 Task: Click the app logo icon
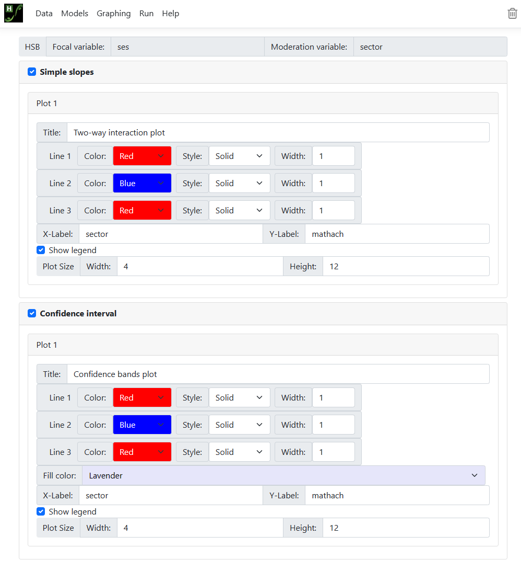(x=14, y=13)
